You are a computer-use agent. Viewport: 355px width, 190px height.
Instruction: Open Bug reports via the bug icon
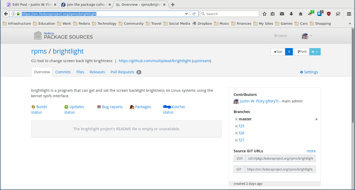point(99,107)
